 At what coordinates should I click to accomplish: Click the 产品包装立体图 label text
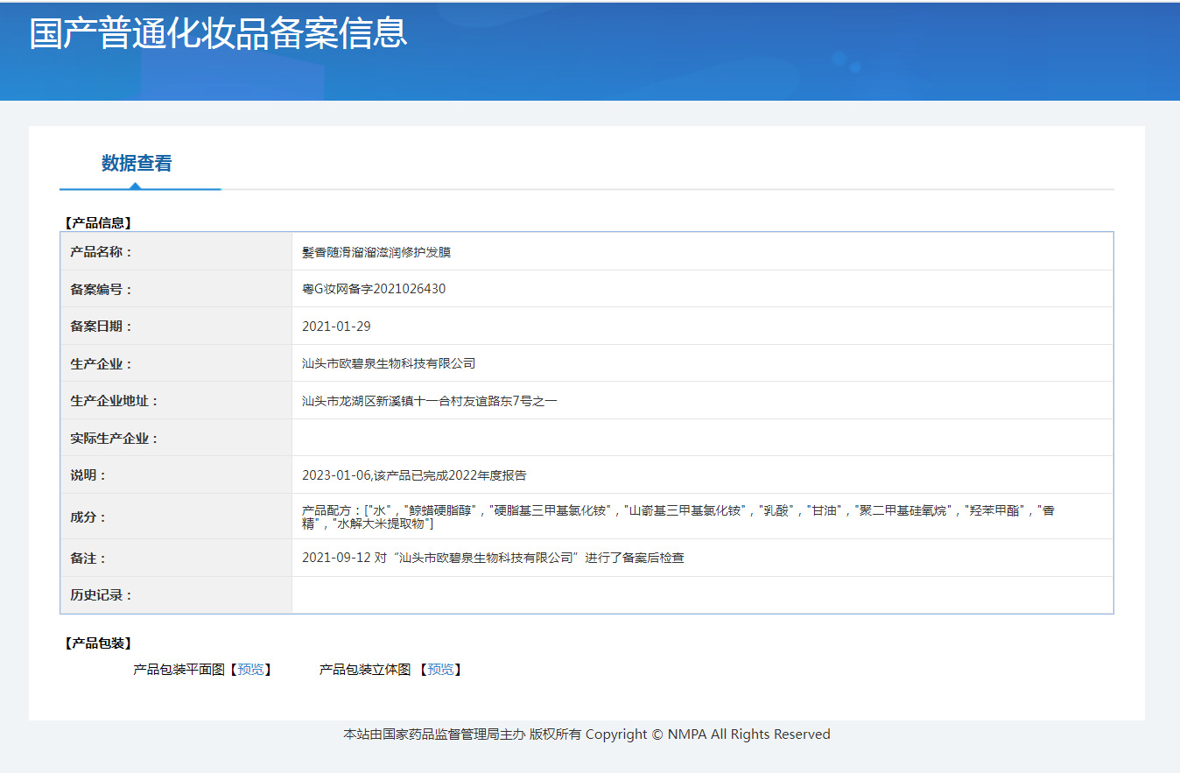tap(365, 670)
